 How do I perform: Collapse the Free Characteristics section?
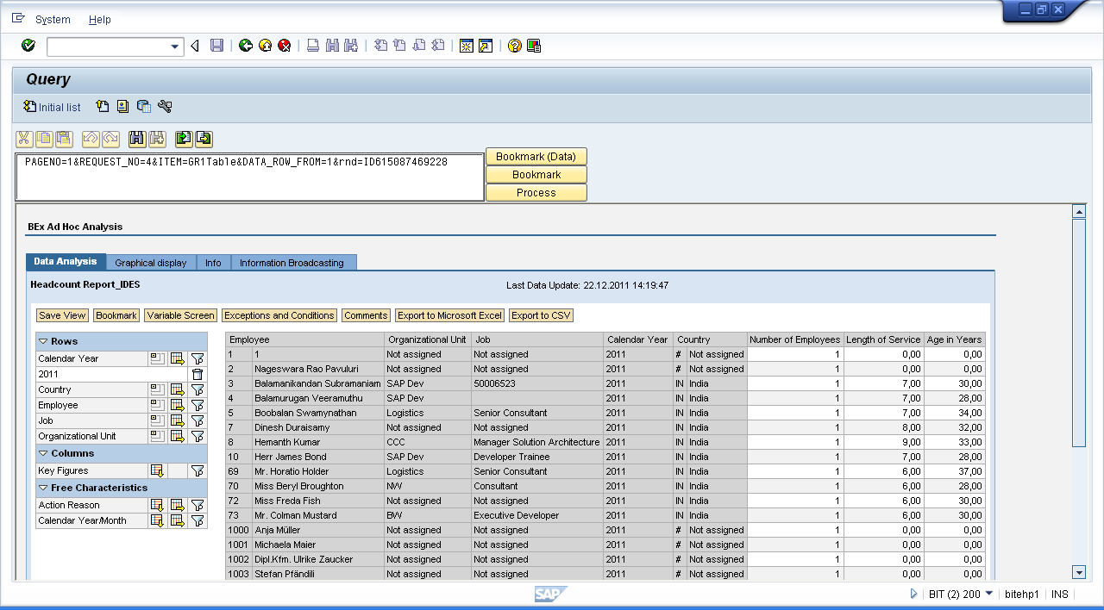(43, 488)
